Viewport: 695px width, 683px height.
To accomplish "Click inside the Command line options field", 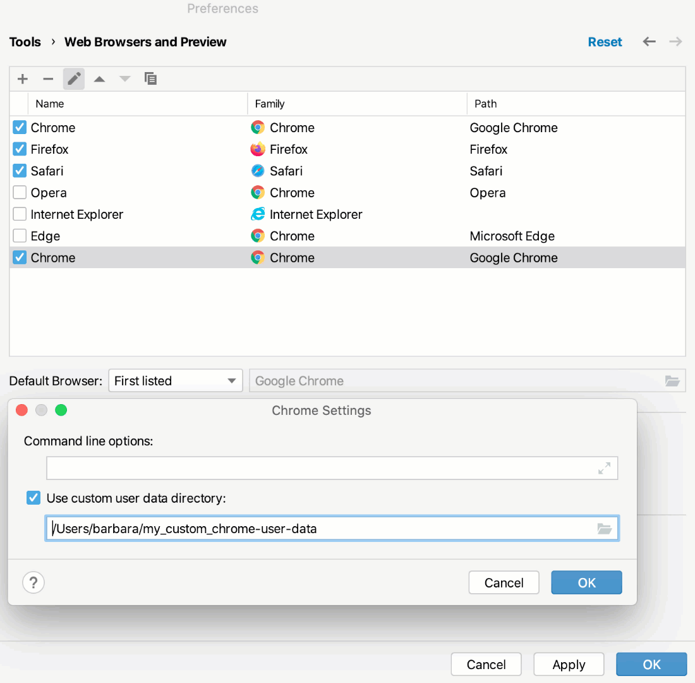I will pos(316,468).
